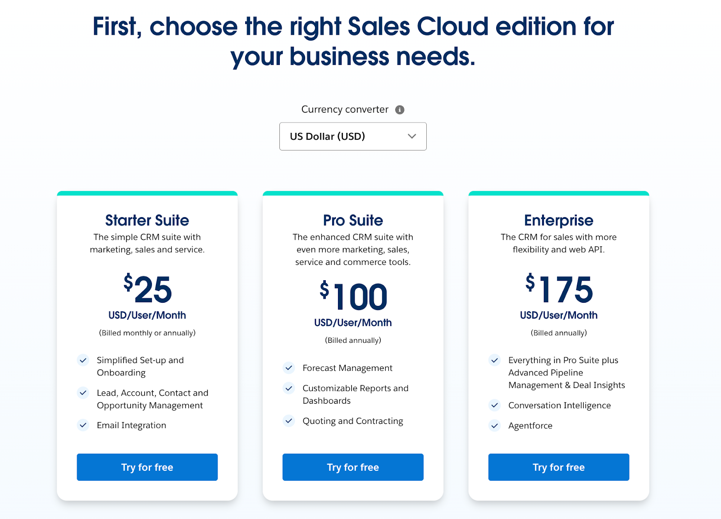
Task: Select the Starter Suite plan card
Action: pyautogui.click(x=147, y=347)
